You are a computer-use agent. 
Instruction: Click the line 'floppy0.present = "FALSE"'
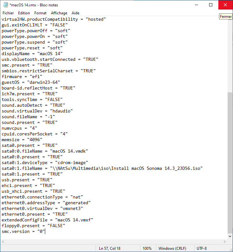point(33,226)
